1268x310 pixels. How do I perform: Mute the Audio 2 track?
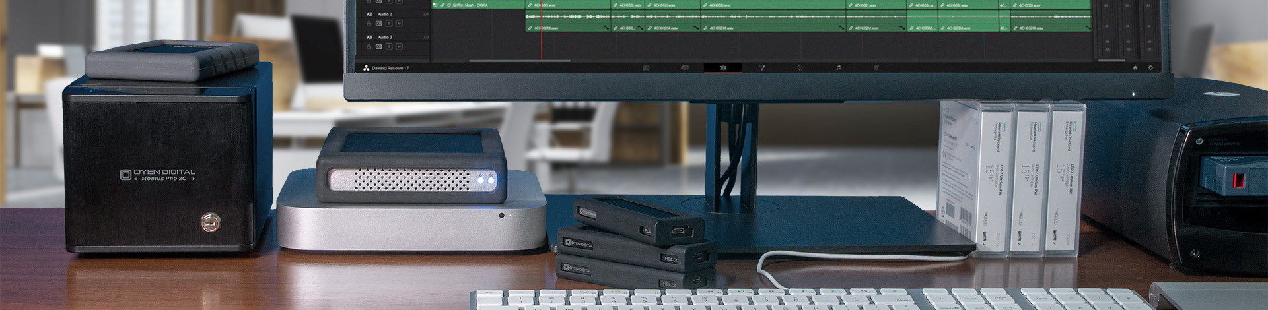coord(399,24)
